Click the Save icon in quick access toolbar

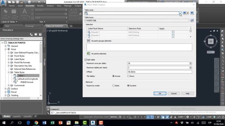point(17,2)
